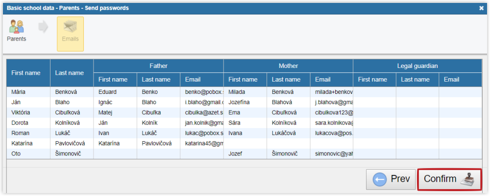
Task: Click Viktória Cibuľková's first name cell
Action: tap(28, 112)
